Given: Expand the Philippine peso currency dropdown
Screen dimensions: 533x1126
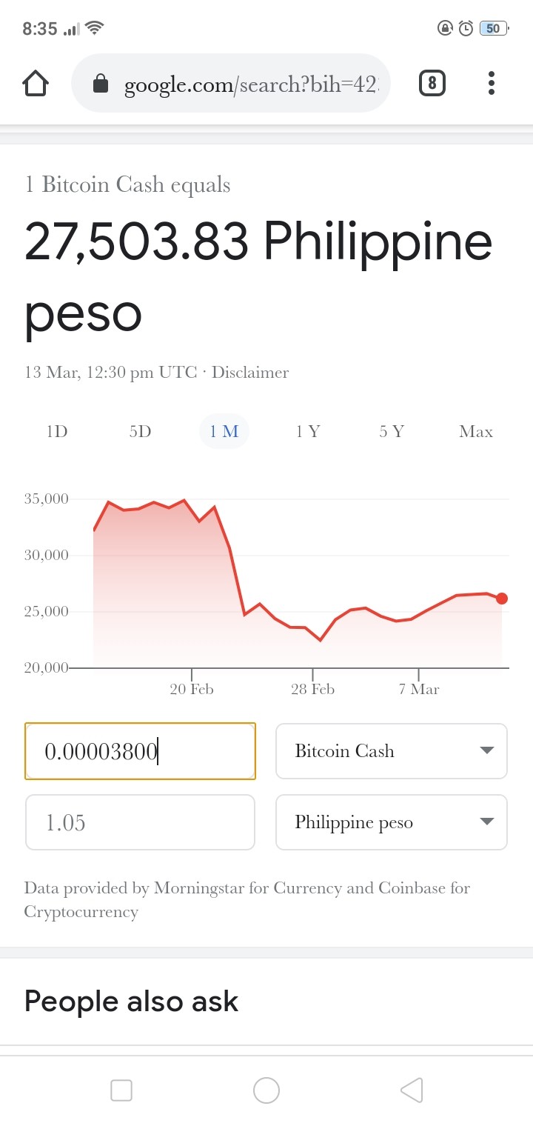Looking at the screenshot, I should coord(392,822).
